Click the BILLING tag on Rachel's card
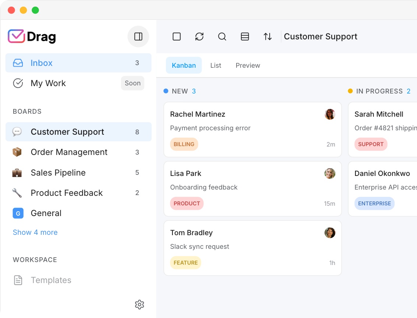The height and width of the screenshot is (318, 417). (184, 144)
